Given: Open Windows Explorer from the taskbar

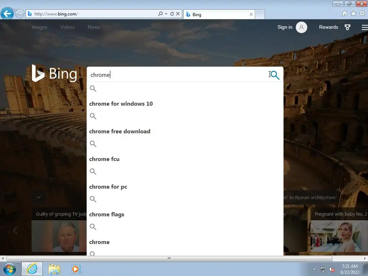Looking at the screenshot, I should [54, 269].
